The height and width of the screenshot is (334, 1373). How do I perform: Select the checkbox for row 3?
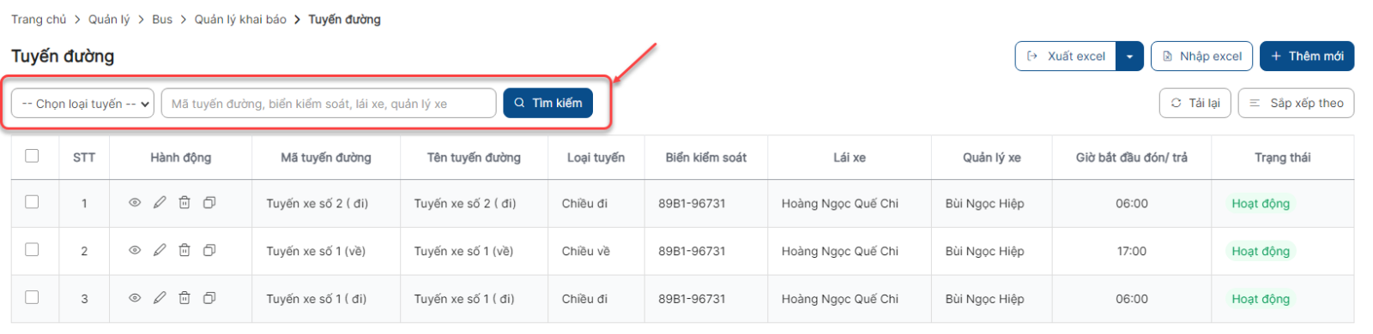coord(32,297)
